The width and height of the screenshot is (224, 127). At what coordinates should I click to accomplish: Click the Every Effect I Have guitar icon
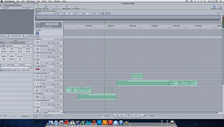click(37, 90)
